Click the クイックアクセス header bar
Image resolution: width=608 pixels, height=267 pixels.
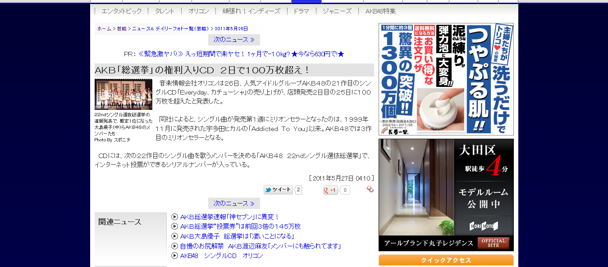(446, 260)
